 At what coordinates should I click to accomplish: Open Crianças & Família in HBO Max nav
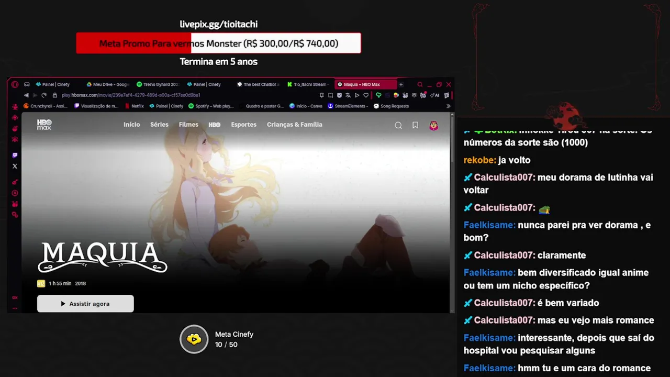tap(295, 125)
